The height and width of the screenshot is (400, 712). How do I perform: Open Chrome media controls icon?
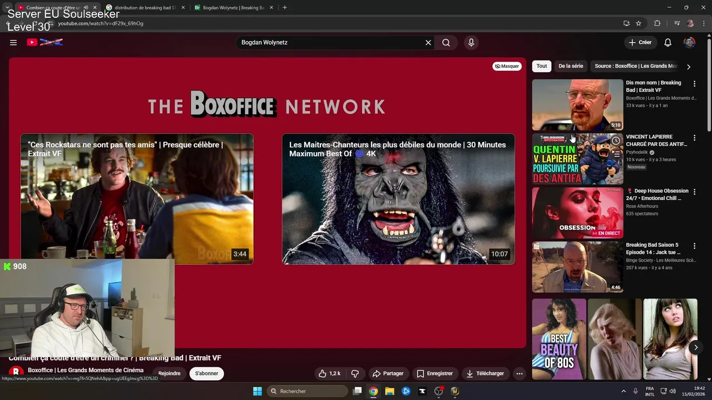click(x=677, y=23)
